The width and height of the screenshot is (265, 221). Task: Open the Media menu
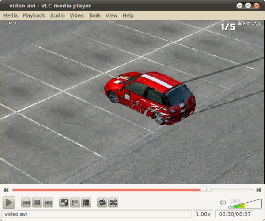click(x=10, y=15)
